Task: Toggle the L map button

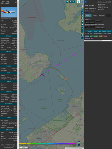Action: 82,12
